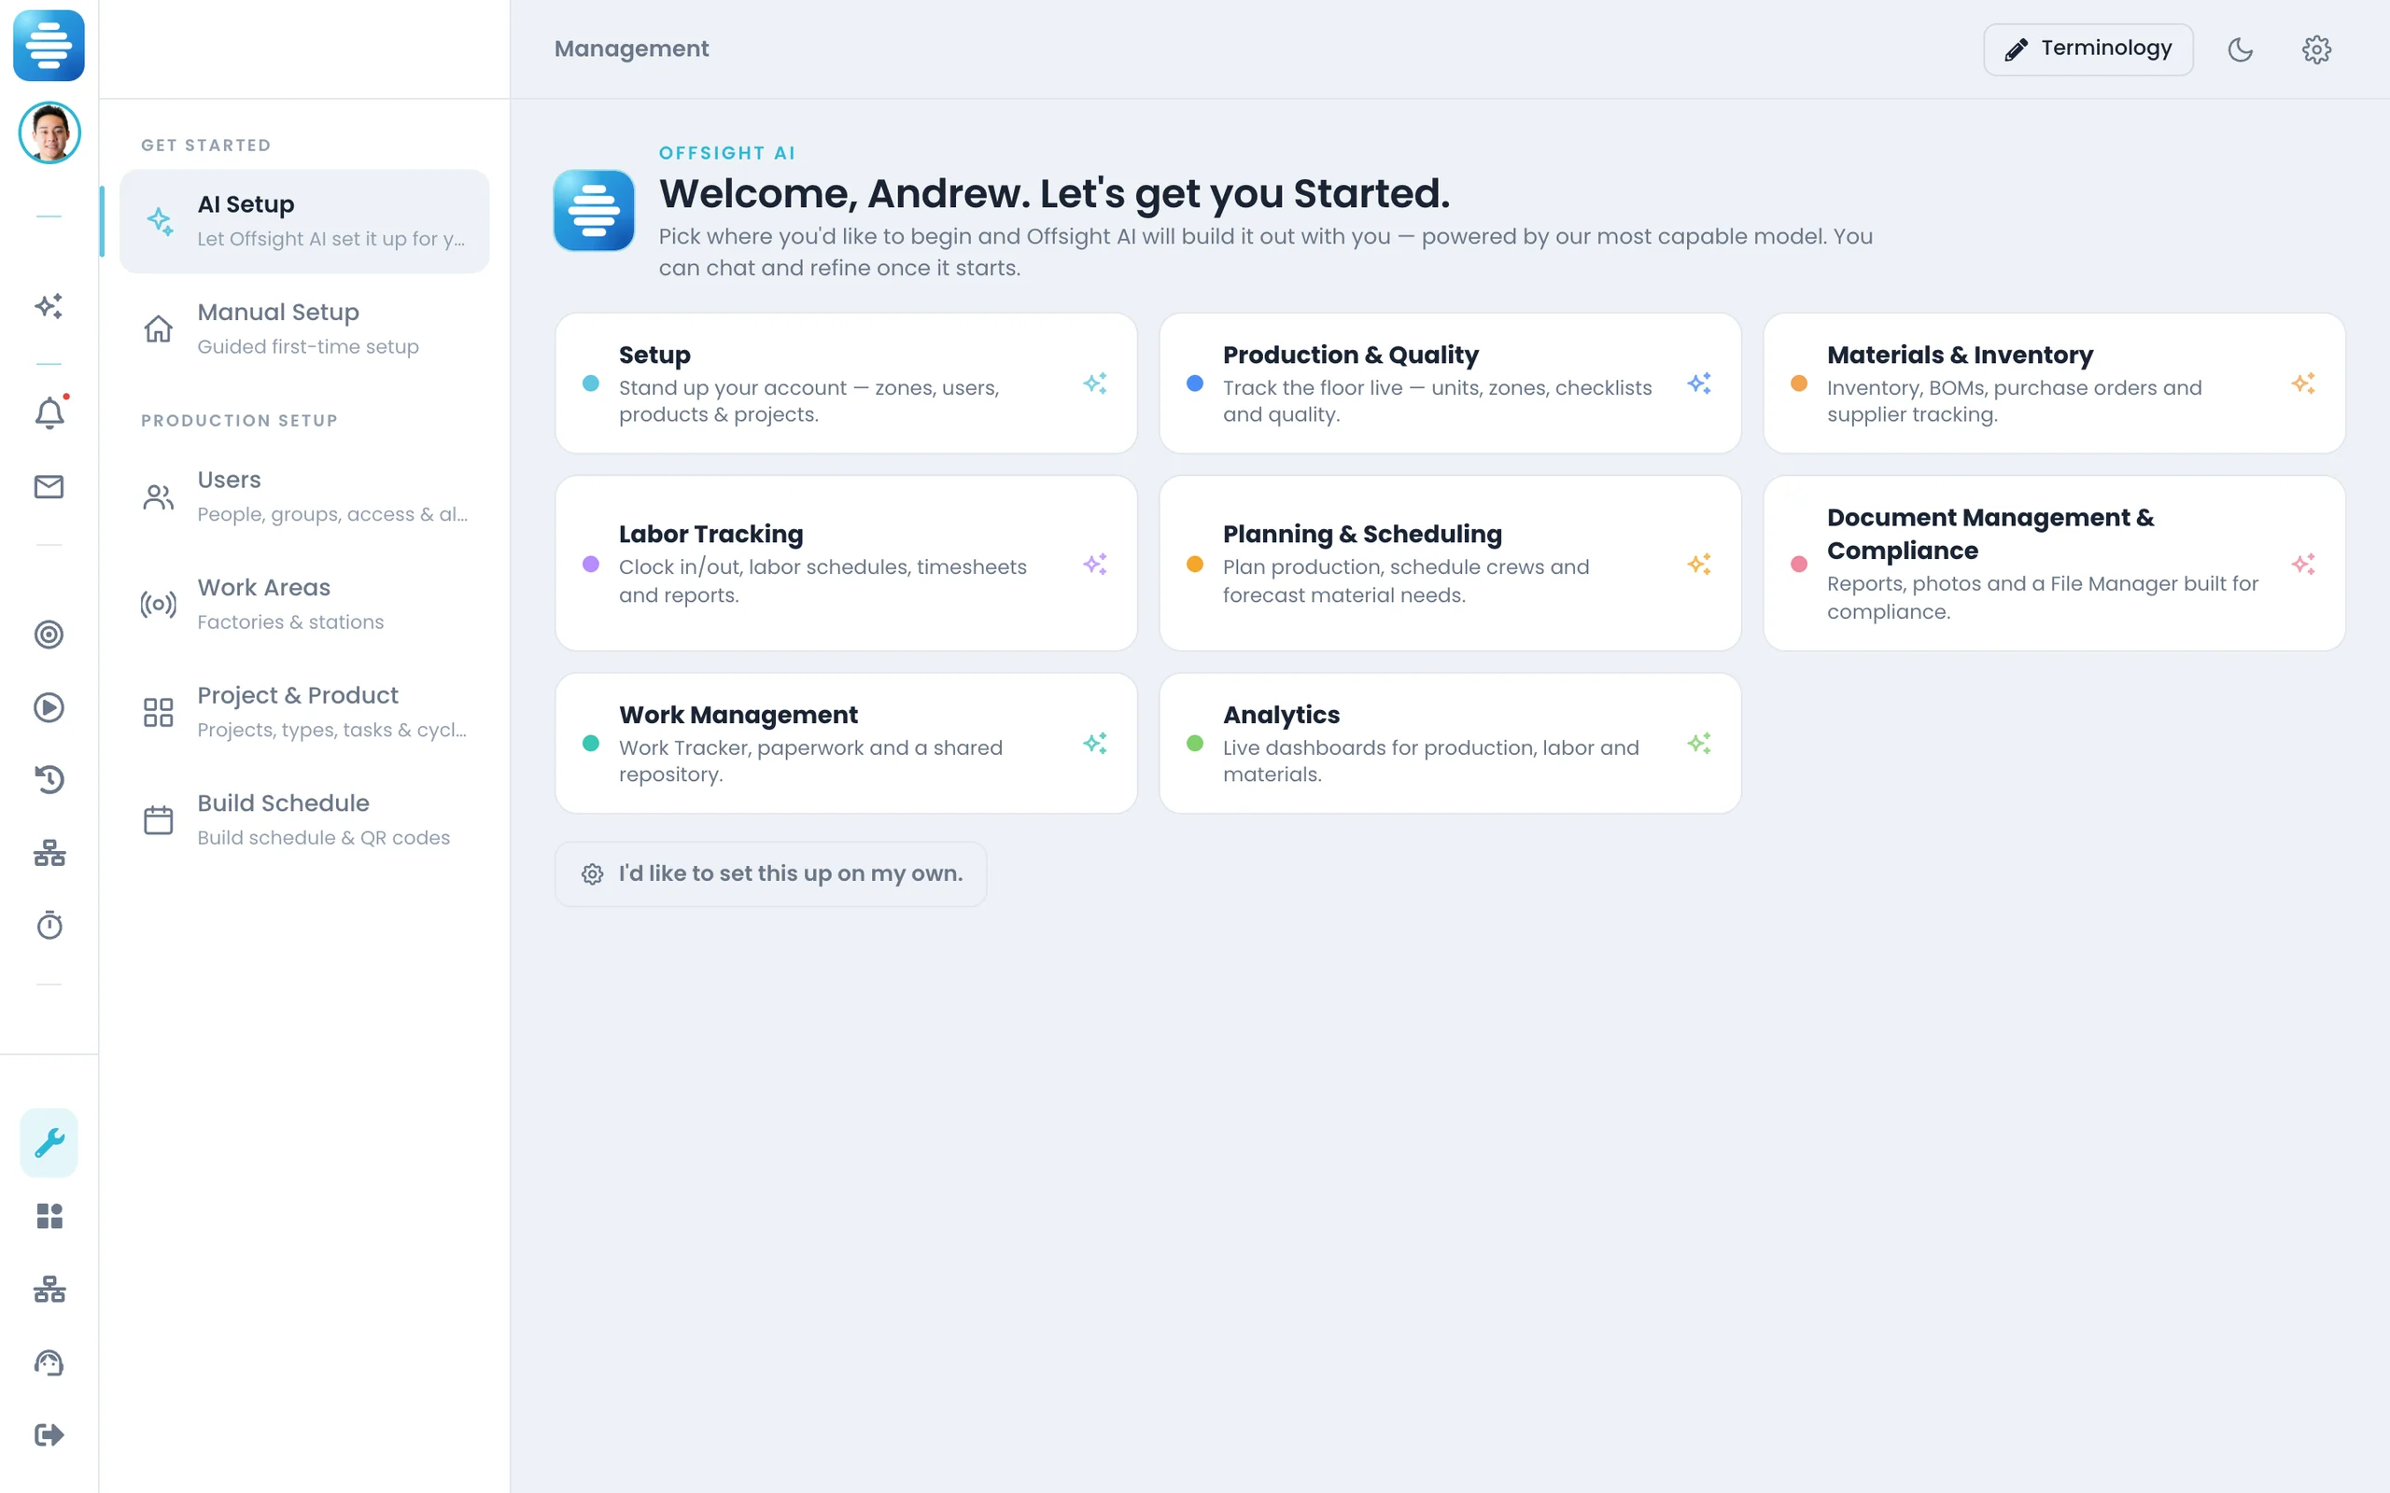Choose Labor Tracking card

(x=847, y=563)
